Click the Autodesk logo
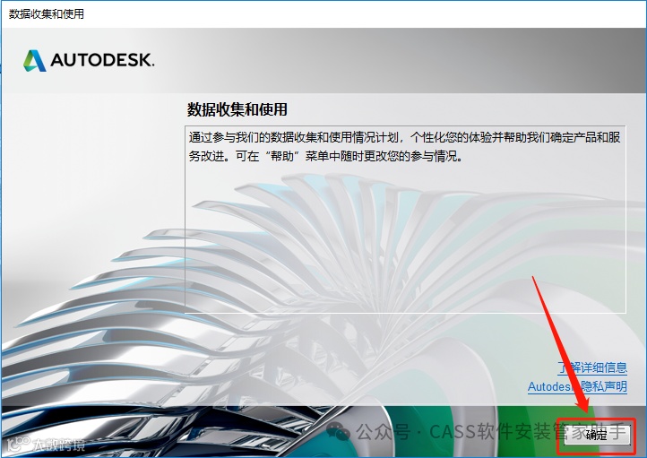Screen dimensions: 647x458 click(x=89, y=61)
